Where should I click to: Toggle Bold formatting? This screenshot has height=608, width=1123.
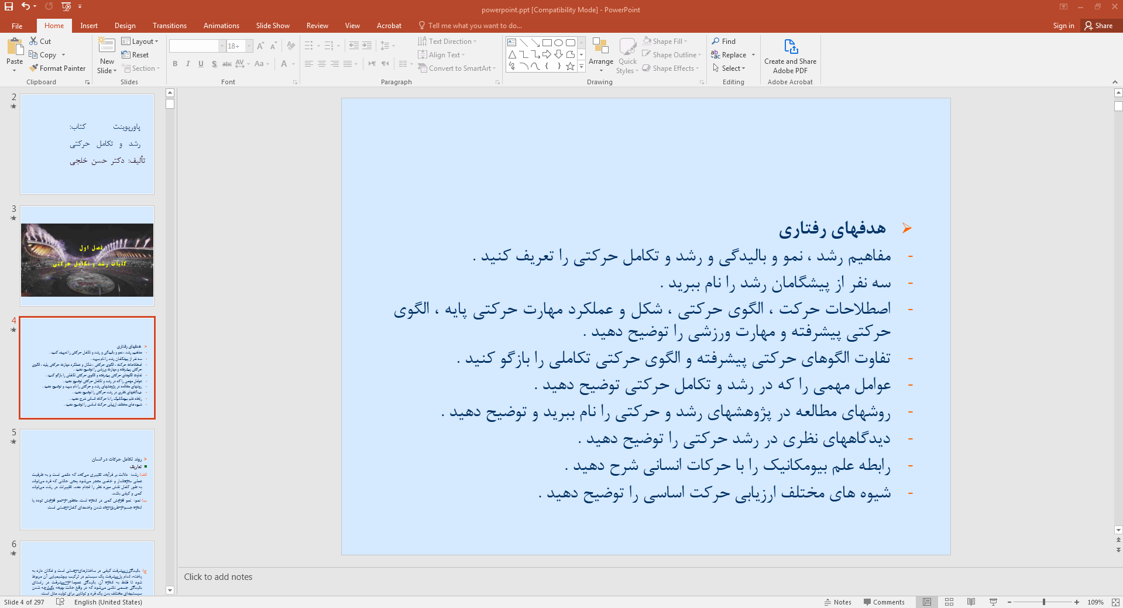coord(175,64)
